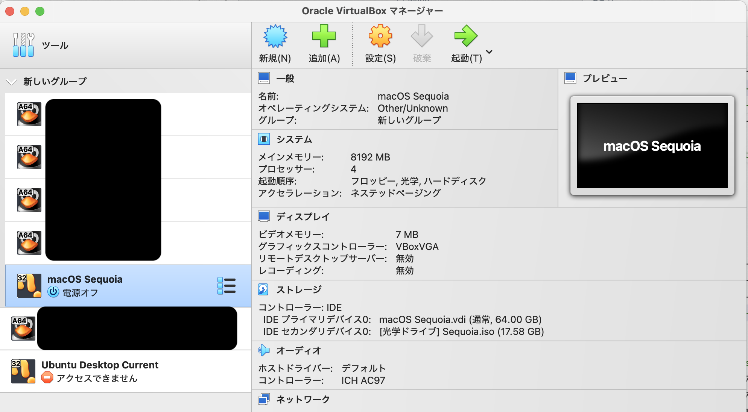Click the 名前 value macOS Sequoia
748x412 pixels.
pyautogui.click(x=413, y=96)
